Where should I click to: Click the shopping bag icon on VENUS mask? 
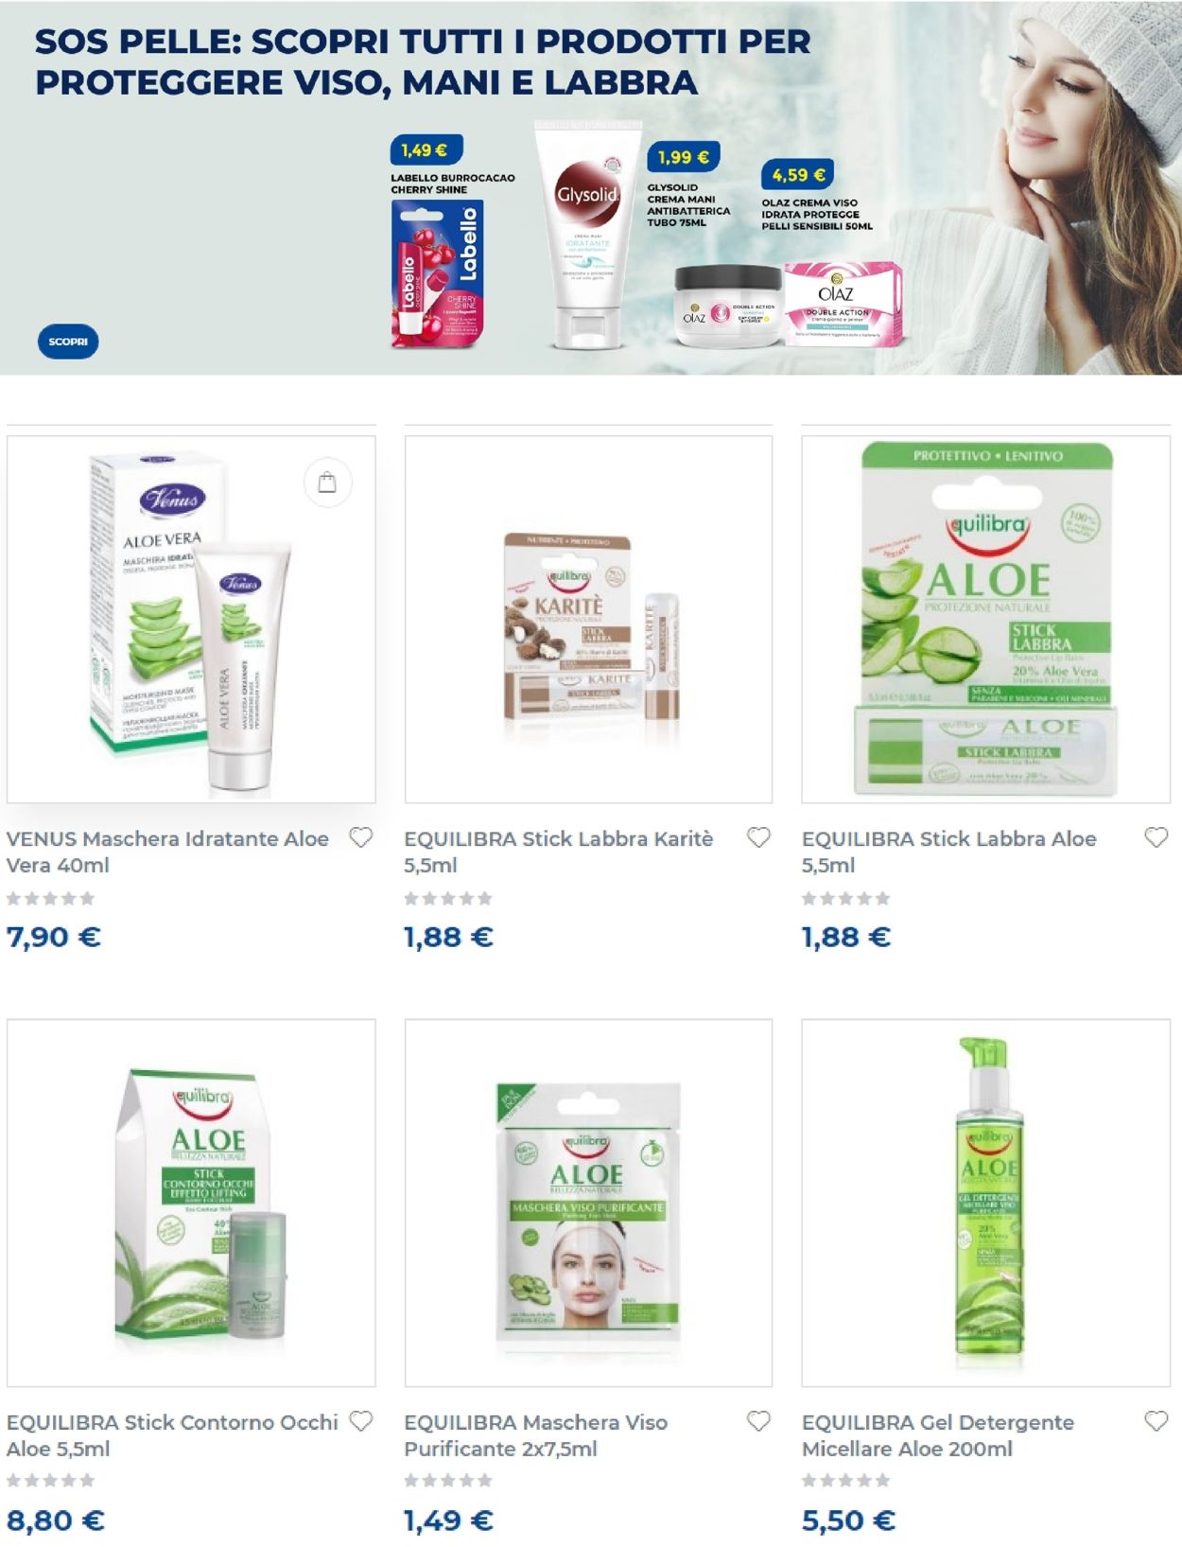coord(327,483)
